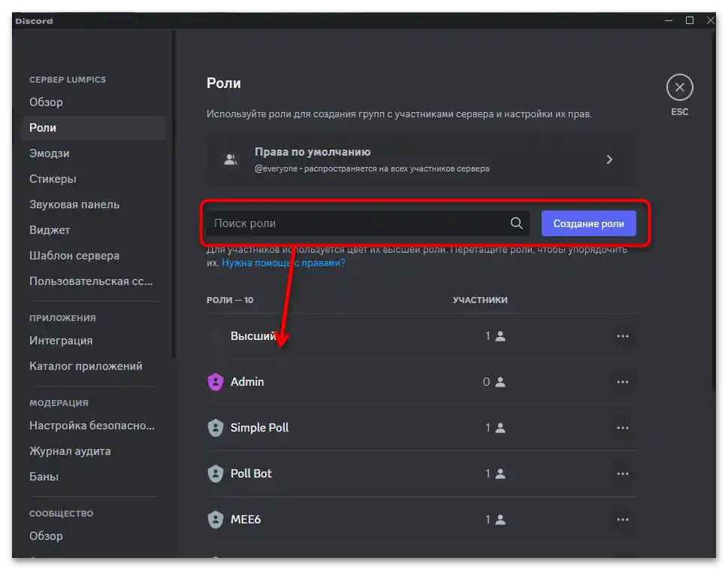This screenshot has width=728, height=570.
Task: Click the MEE6 role badge icon
Action: [215, 520]
